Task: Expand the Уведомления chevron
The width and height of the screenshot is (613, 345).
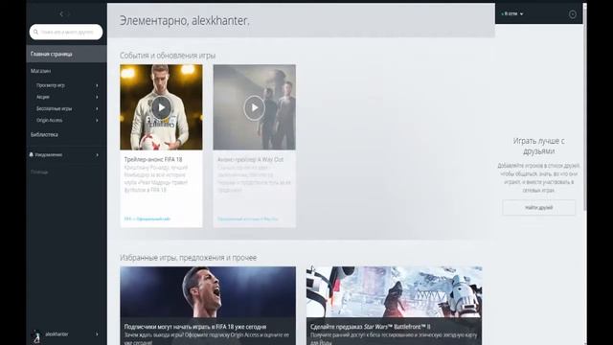Action: (x=97, y=155)
